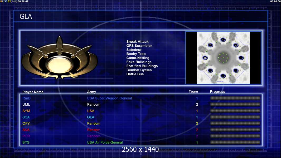Click the empty start marker on map's east side
This screenshot has height=158, width=281.
[x=241, y=58]
